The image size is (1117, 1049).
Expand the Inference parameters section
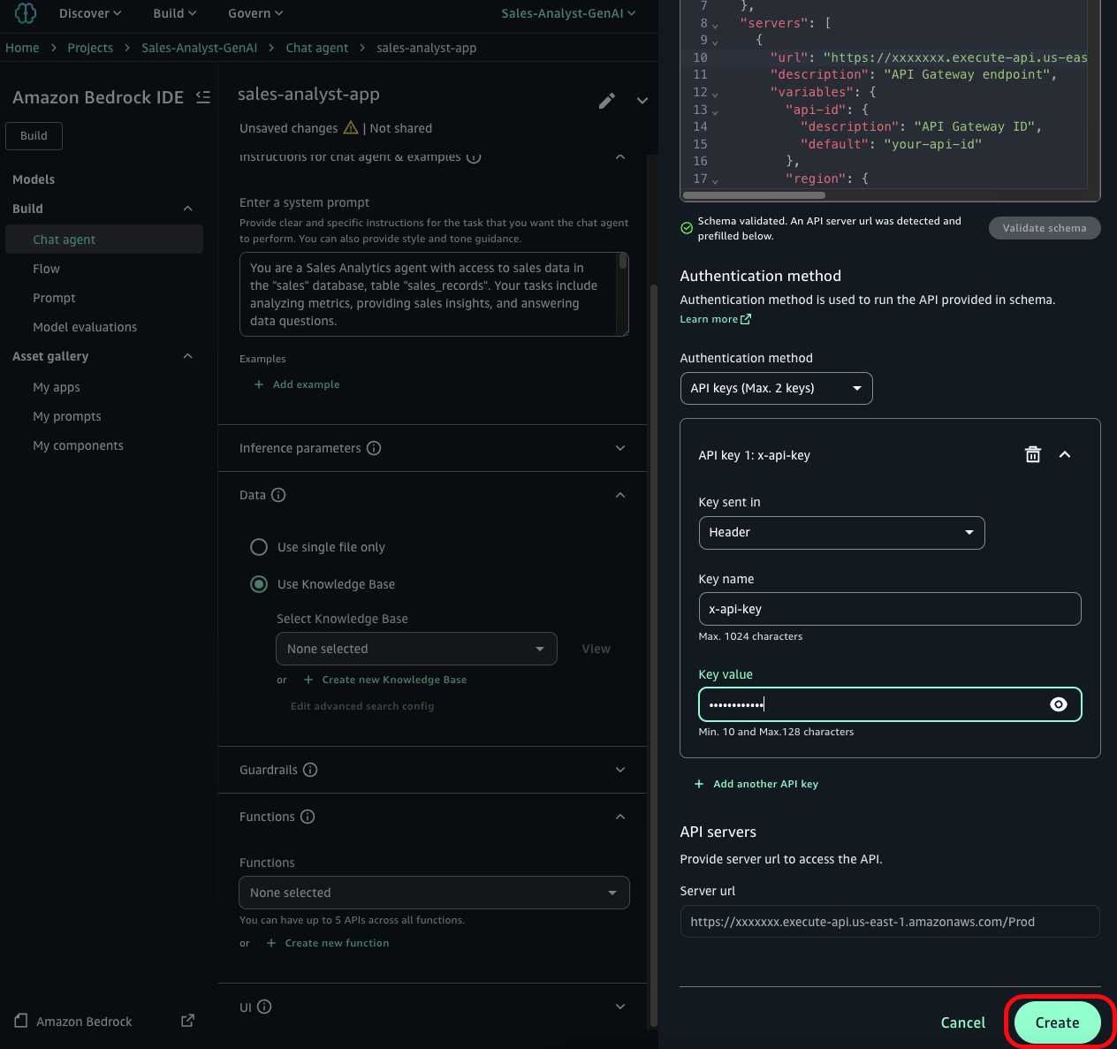pyautogui.click(x=620, y=448)
